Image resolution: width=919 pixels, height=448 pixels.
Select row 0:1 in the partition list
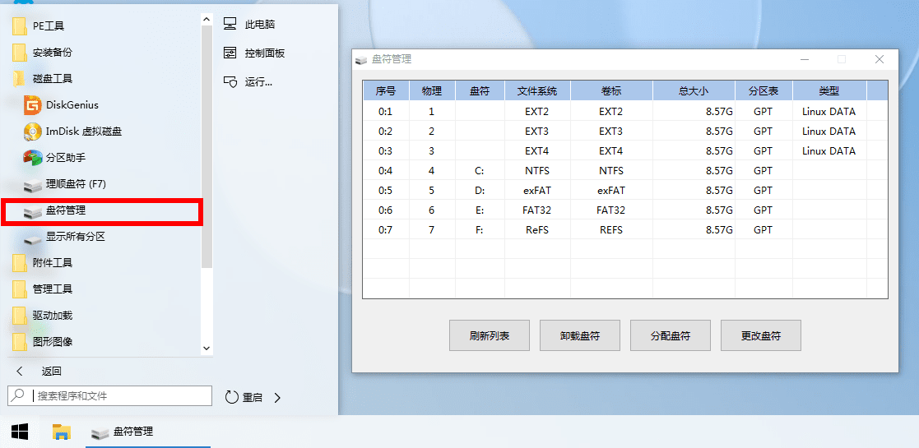tap(624, 111)
